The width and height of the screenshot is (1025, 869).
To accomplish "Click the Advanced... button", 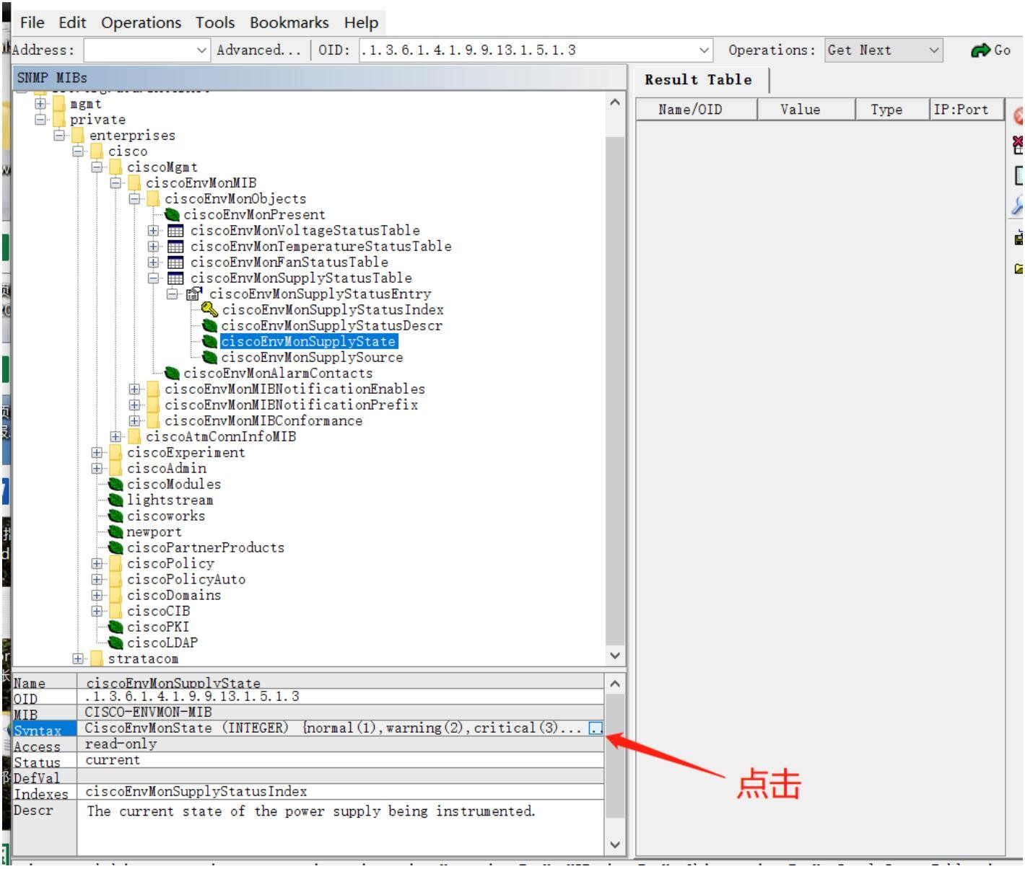I will tap(258, 50).
